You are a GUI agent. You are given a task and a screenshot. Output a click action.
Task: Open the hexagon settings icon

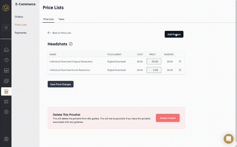[x=6, y=112]
